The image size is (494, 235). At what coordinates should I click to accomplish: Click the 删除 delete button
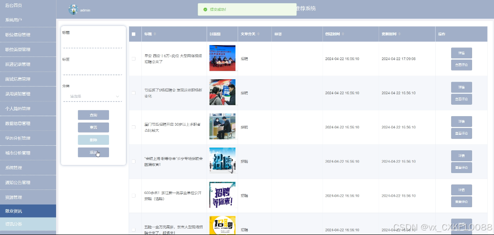(x=93, y=140)
